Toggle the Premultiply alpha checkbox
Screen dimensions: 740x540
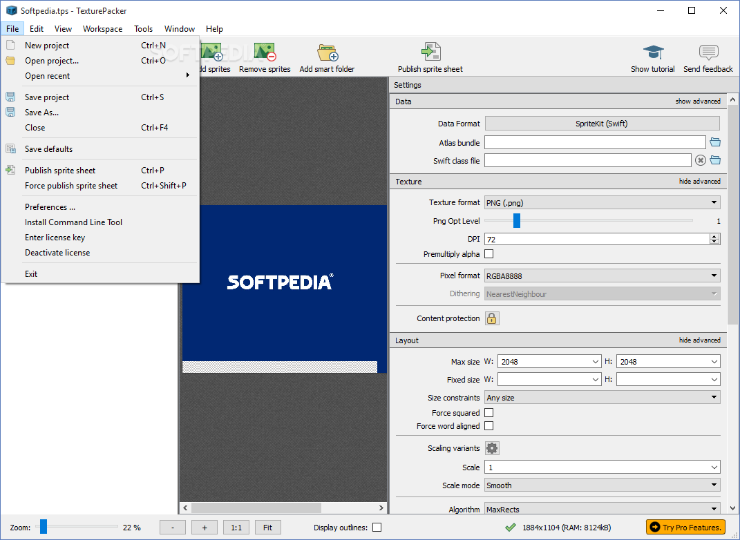(489, 253)
